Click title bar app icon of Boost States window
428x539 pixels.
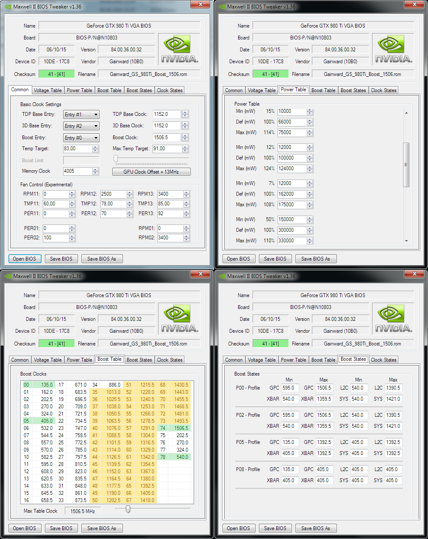[x=221, y=276]
